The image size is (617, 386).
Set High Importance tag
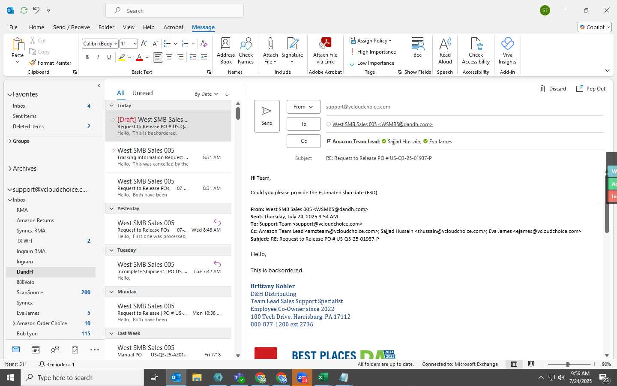[373, 52]
